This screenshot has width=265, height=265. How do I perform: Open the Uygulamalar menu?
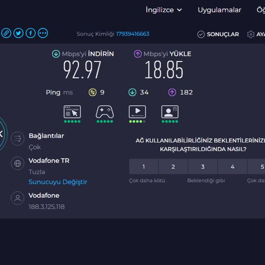click(x=219, y=10)
